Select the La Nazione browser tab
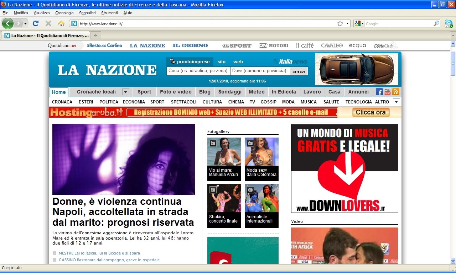This screenshot has height=273, width=456. (x=46, y=35)
